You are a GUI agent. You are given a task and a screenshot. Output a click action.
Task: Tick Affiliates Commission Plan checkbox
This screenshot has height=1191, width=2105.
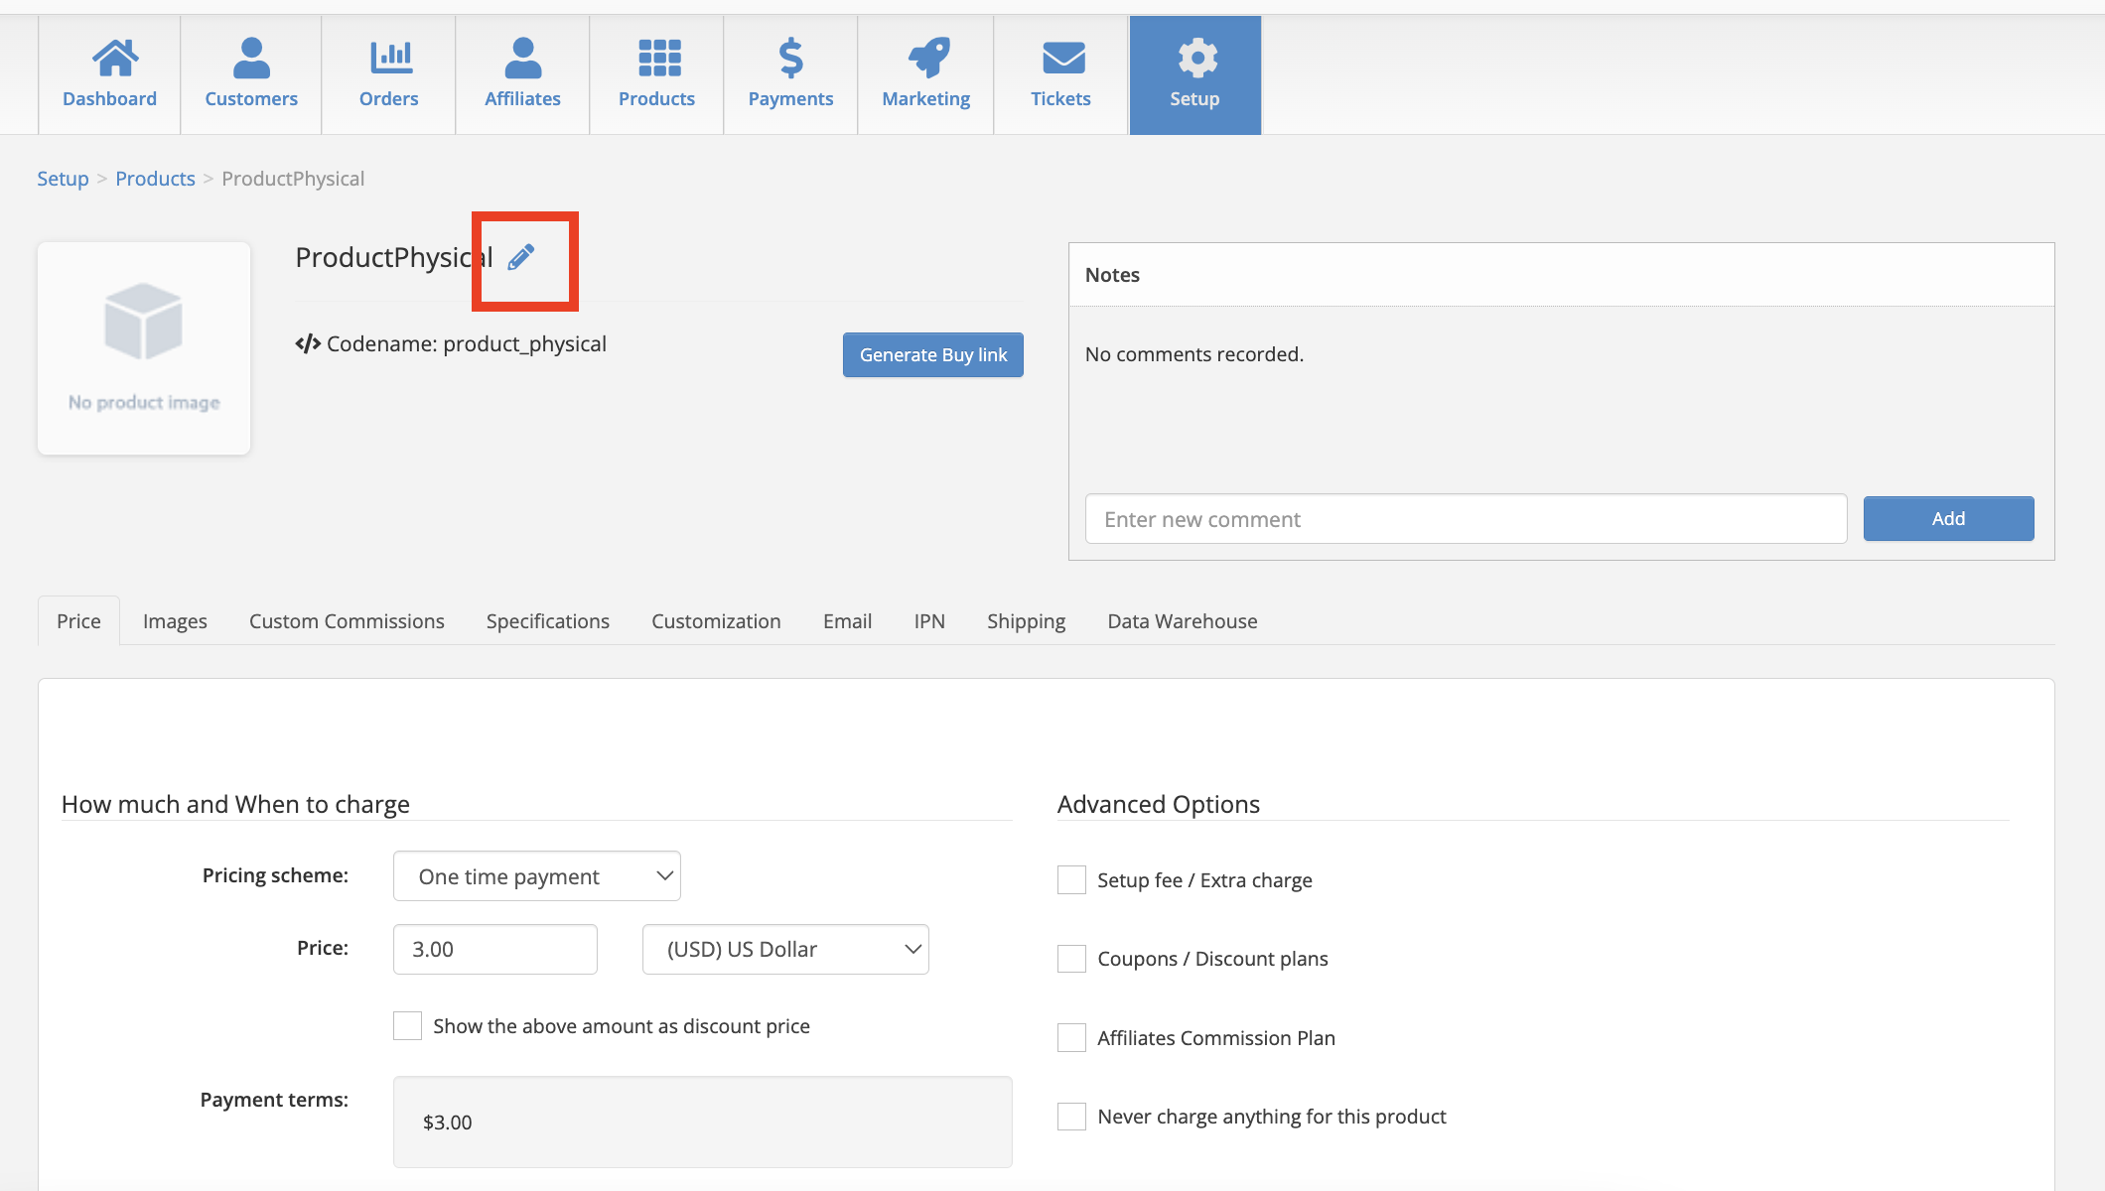1071,1037
